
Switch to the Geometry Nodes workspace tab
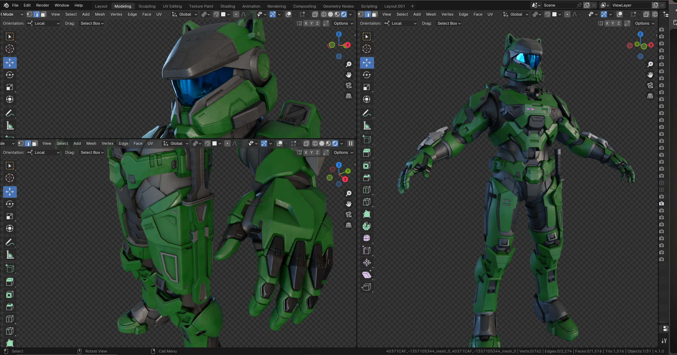tap(338, 6)
